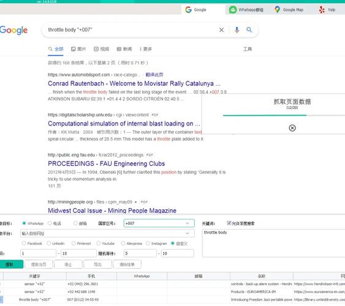Select the cell +52 442 688 1349
This screenshot has height=306, width=345.
coord(91,292)
